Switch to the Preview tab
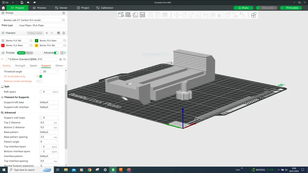The image size is (308, 173). click(39, 8)
